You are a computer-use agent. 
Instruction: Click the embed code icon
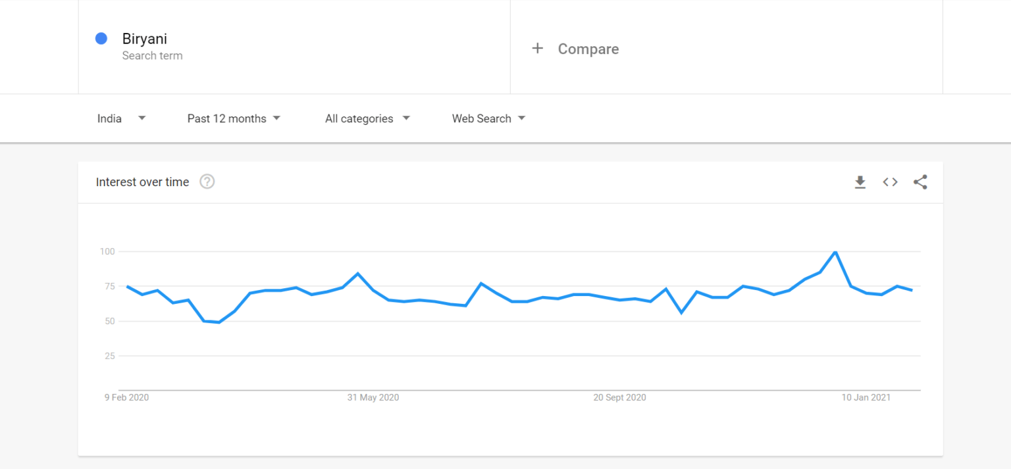pos(890,182)
